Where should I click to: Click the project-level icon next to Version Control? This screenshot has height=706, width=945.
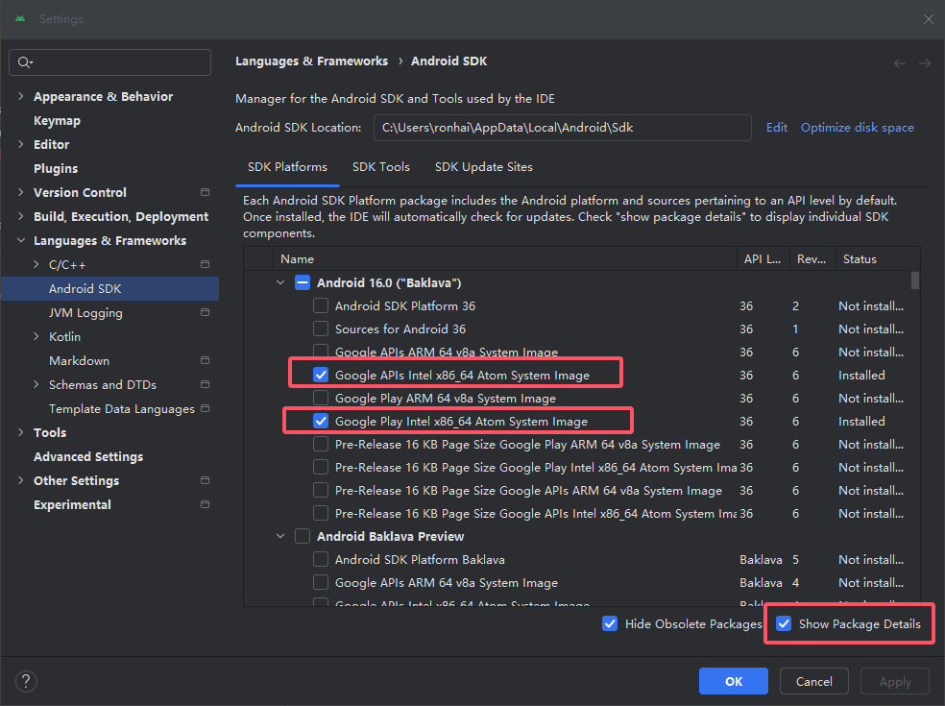205,193
